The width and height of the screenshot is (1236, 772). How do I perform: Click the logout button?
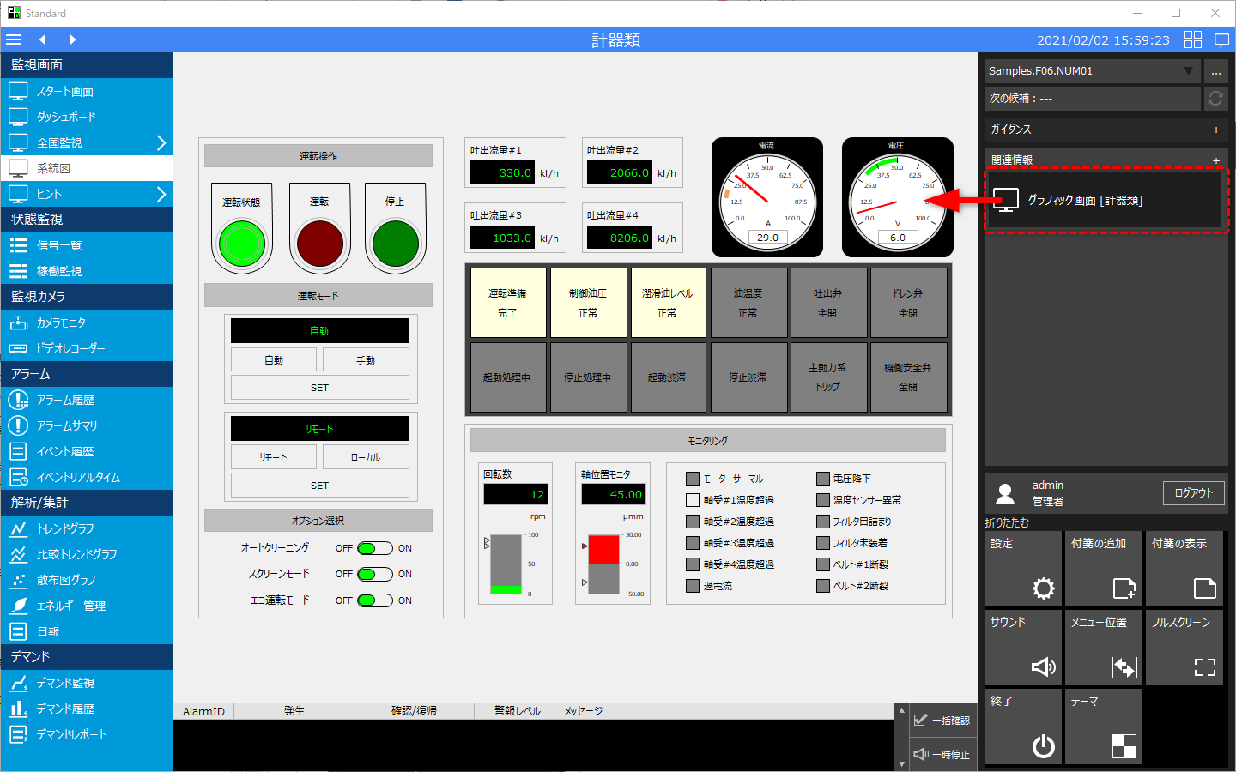pyautogui.click(x=1193, y=493)
